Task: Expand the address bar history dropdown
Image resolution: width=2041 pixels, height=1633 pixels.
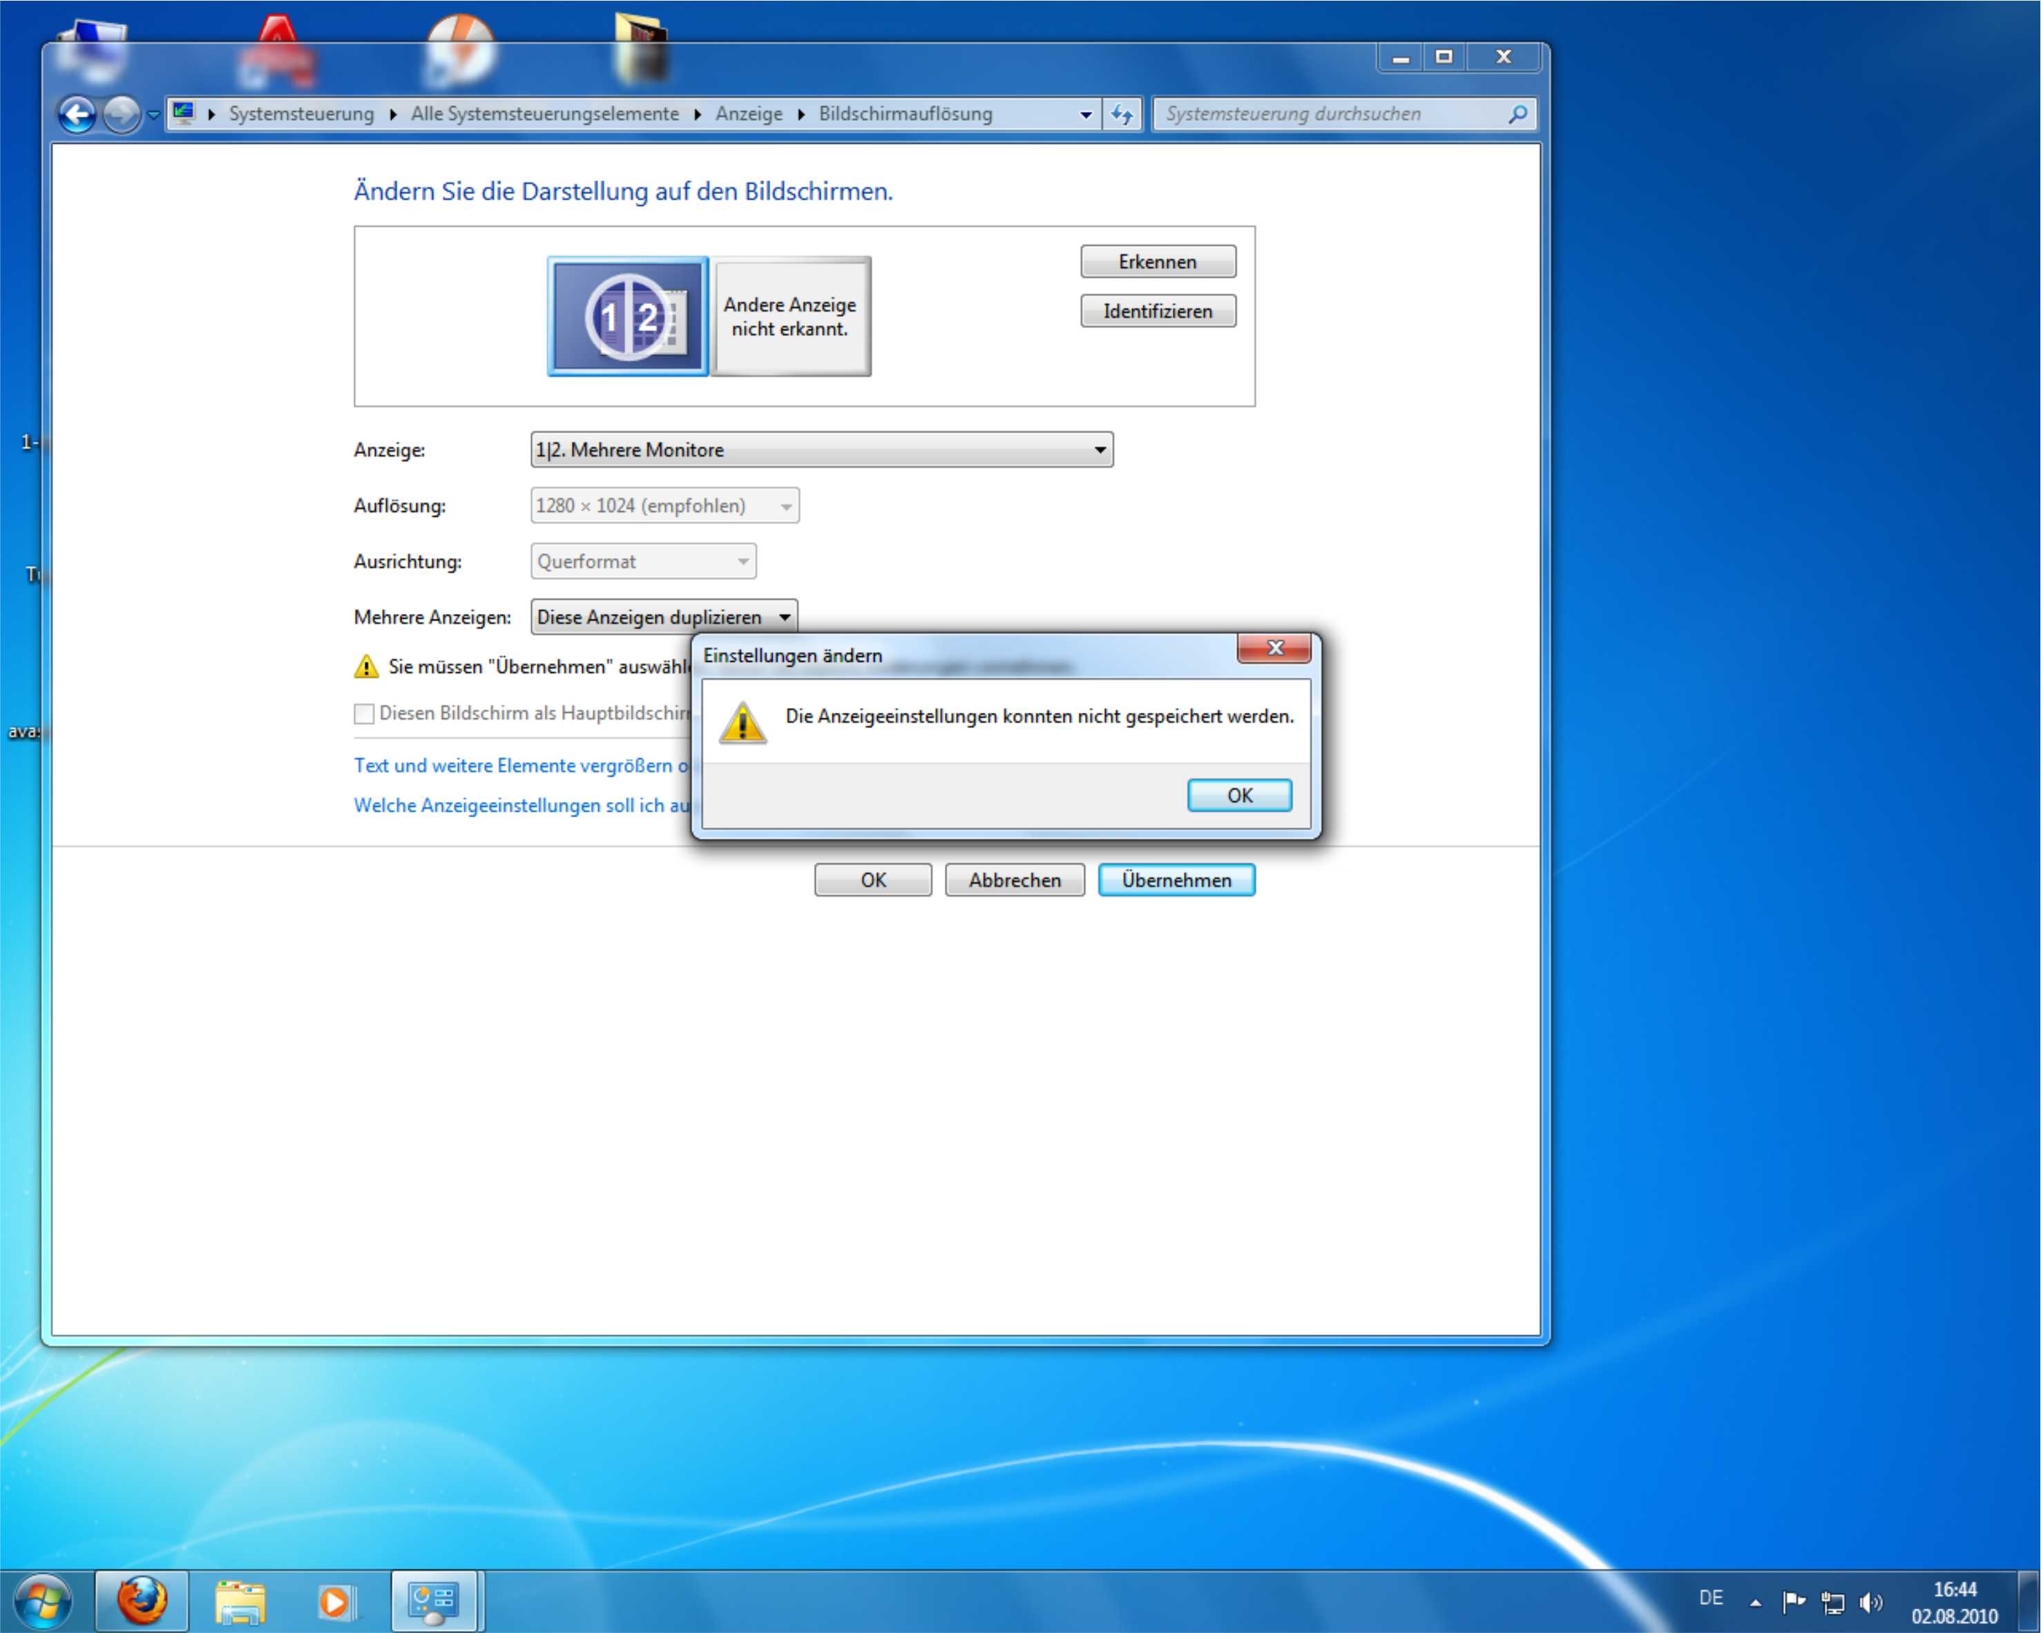Action: tap(1085, 115)
